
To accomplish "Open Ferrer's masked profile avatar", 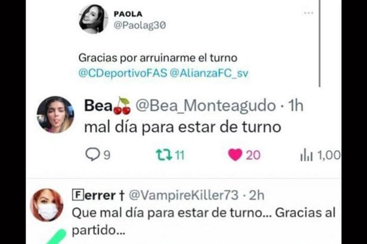I will pyautogui.click(x=47, y=205).
